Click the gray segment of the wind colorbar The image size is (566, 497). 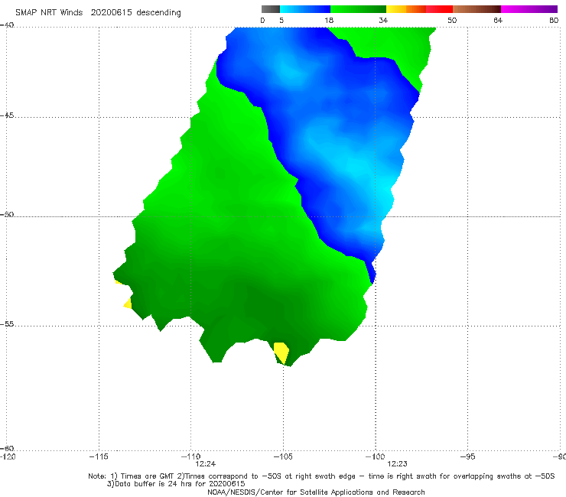coord(270,9)
